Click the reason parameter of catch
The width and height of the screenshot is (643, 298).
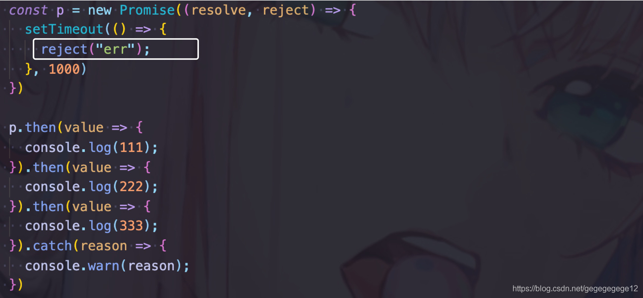tap(104, 246)
